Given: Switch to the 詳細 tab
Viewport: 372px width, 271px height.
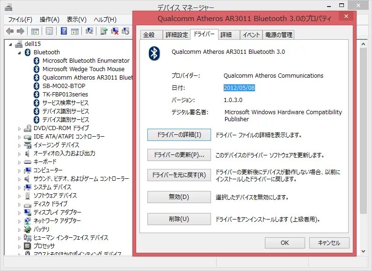Looking at the screenshot, I should (x=228, y=35).
